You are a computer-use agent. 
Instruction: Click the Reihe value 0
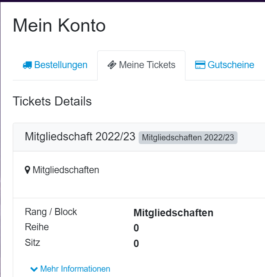tap(136, 228)
